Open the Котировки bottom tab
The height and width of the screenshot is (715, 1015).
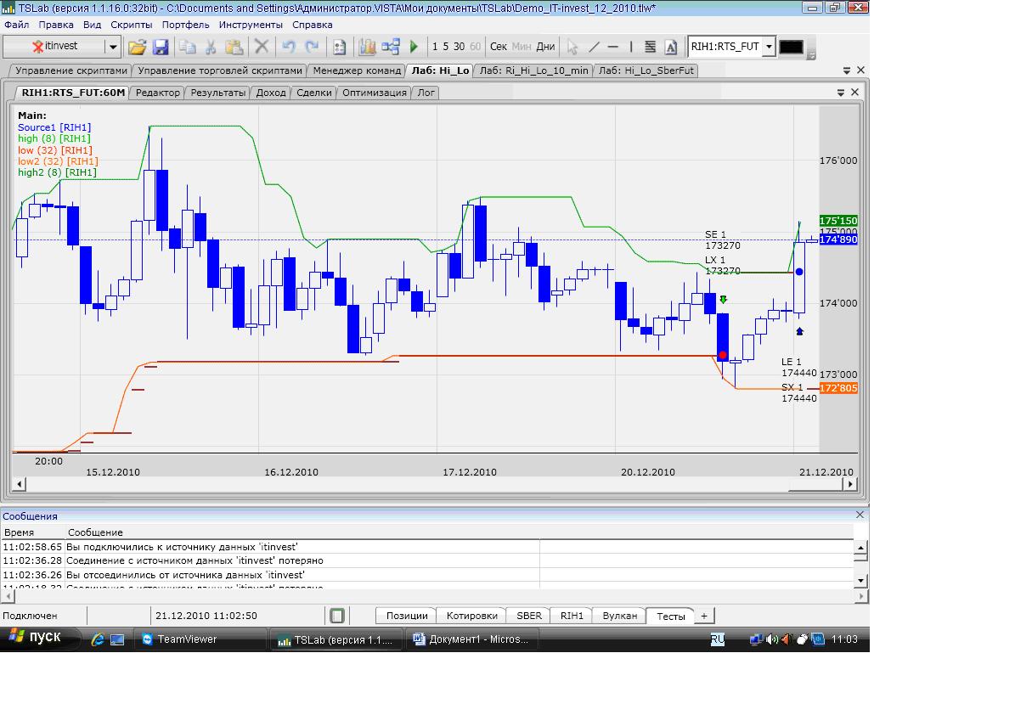click(471, 616)
